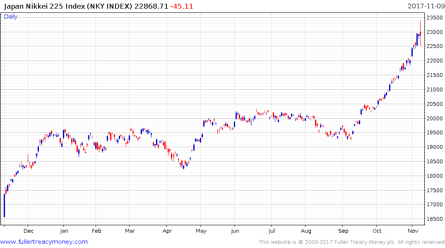This screenshot has height=248, width=445.
Task: Click the 22000 price axis label
Action: click(x=435, y=61)
